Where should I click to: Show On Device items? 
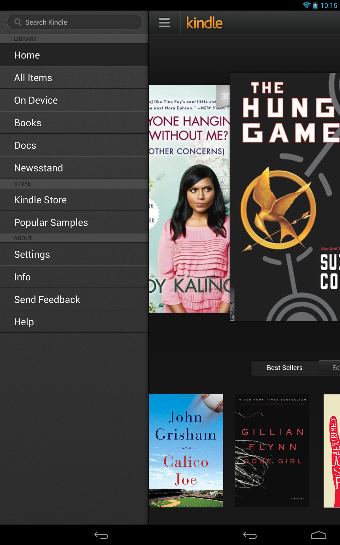74,100
